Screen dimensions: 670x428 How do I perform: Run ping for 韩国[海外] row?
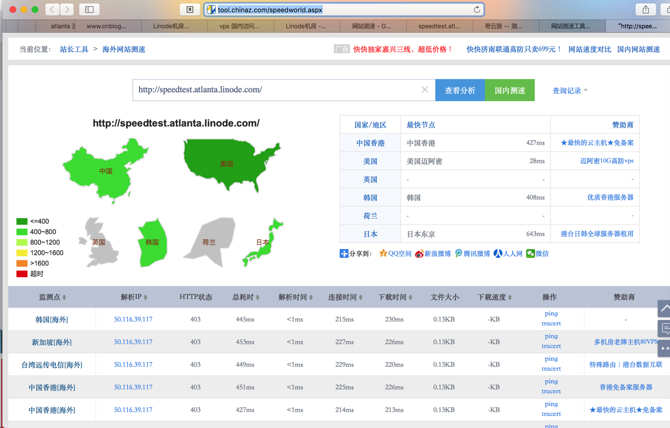(x=551, y=314)
